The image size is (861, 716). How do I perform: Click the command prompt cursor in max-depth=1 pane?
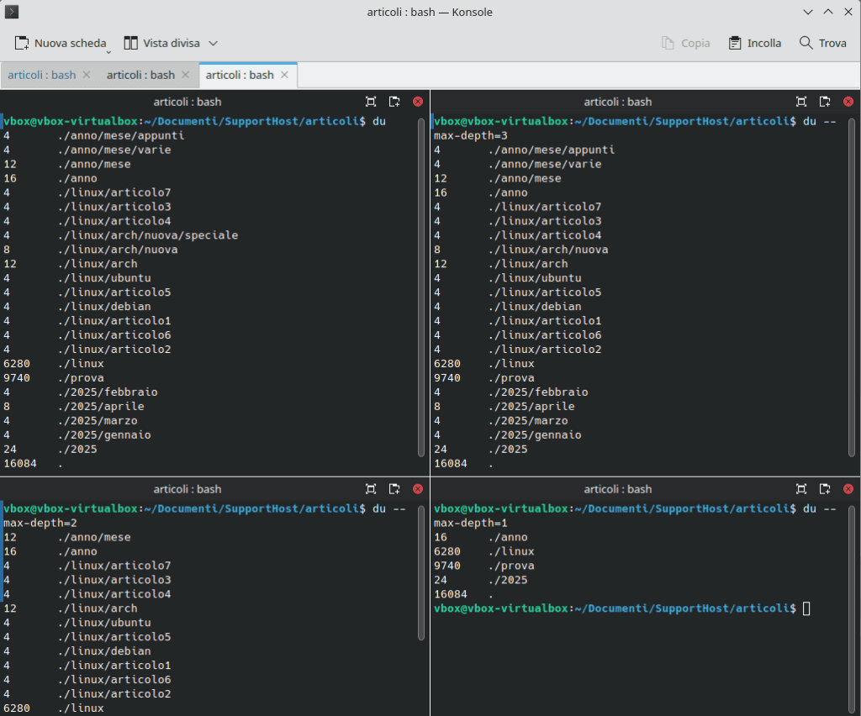pos(806,608)
